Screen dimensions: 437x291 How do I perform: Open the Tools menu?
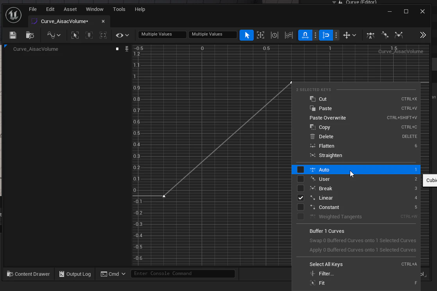(119, 9)
